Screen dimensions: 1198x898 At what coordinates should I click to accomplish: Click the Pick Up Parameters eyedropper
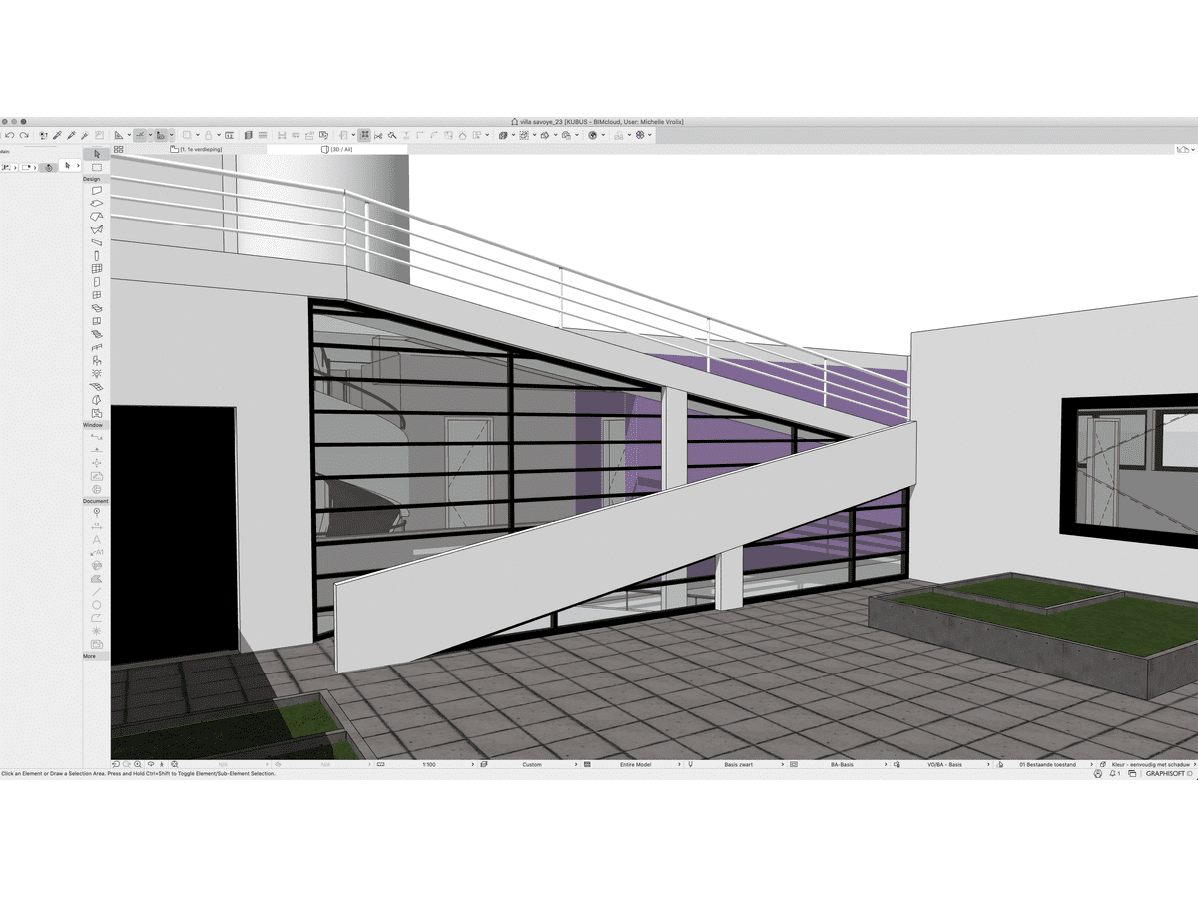click(57, 135)
